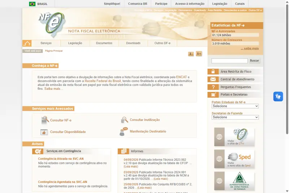Open the Outros DF-e menu tab
The height and width of the screenshot is (193, 289).
162,43
